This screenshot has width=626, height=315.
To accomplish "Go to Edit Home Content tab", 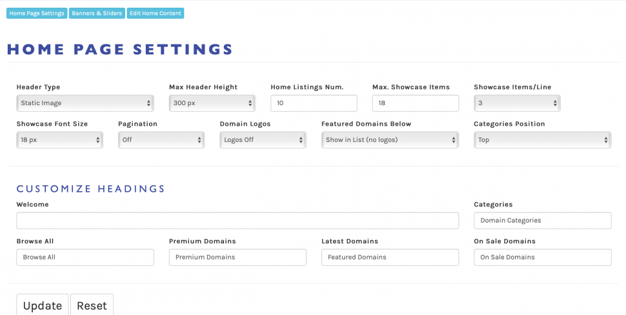I will pos(155,14).
